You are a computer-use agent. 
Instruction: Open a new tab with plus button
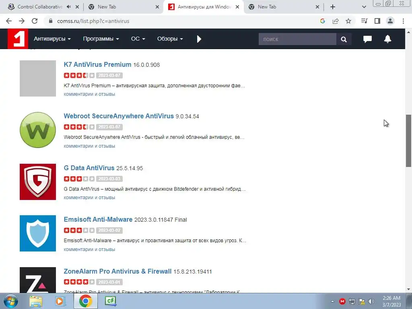click(333, 7)
